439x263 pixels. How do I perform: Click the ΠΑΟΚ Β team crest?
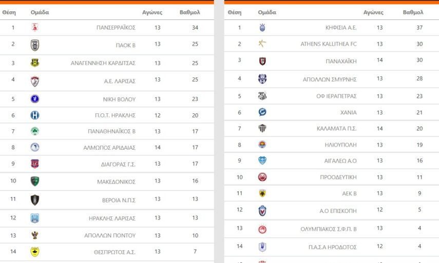[35, 45]
